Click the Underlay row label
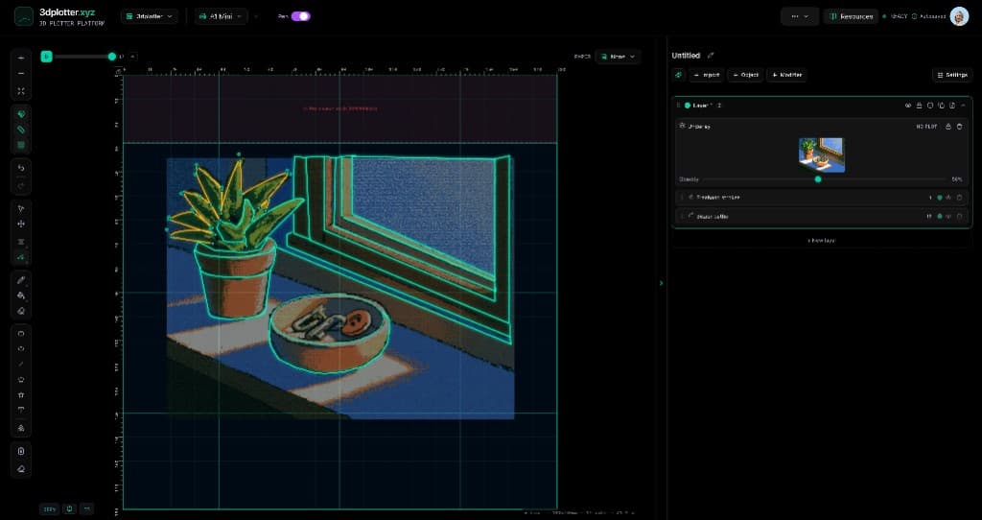 699,127
